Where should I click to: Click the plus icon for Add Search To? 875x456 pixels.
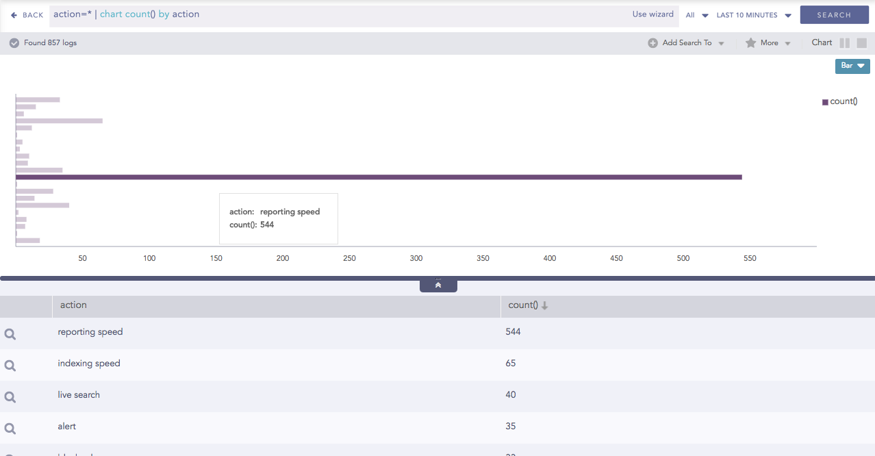652,43
